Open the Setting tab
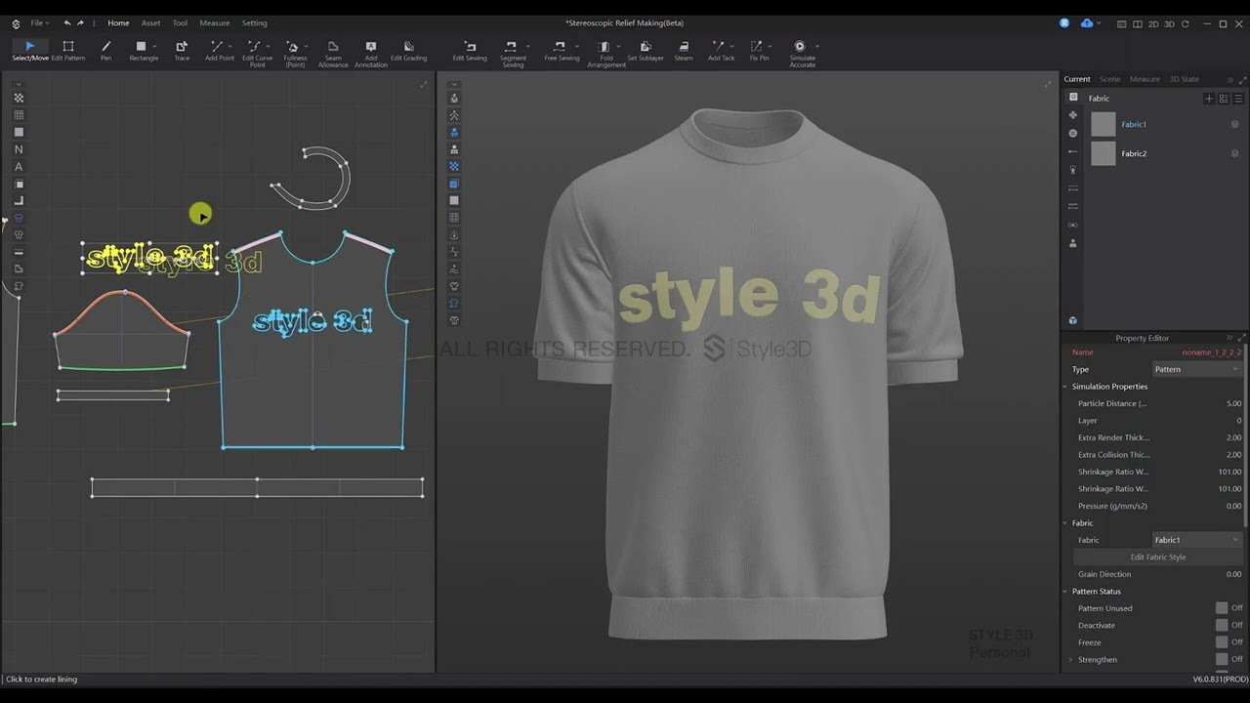This screenshot has width=1250, height=703. tap(254, 22)
